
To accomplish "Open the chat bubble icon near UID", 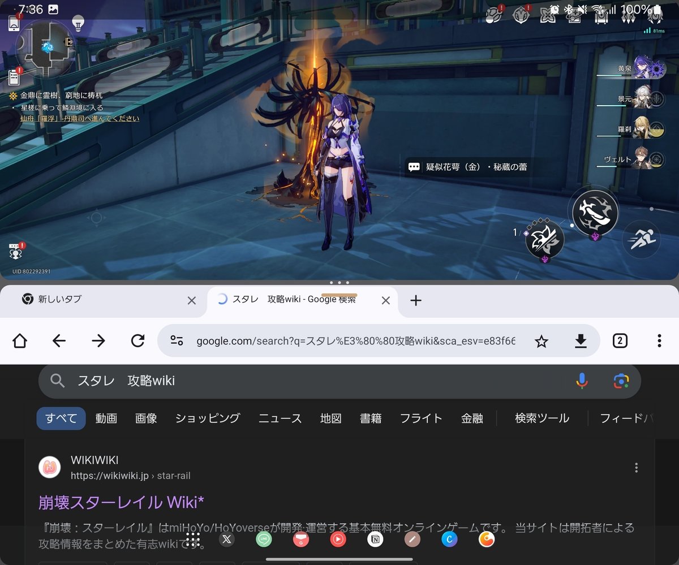I will 15,251.
